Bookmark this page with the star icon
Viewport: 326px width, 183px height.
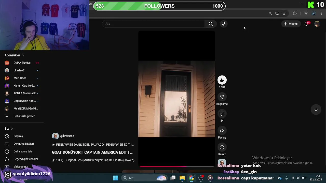tap(284, 13)
